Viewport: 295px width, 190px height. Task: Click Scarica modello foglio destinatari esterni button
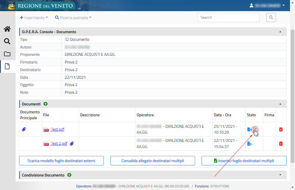[x=61, y=161]
